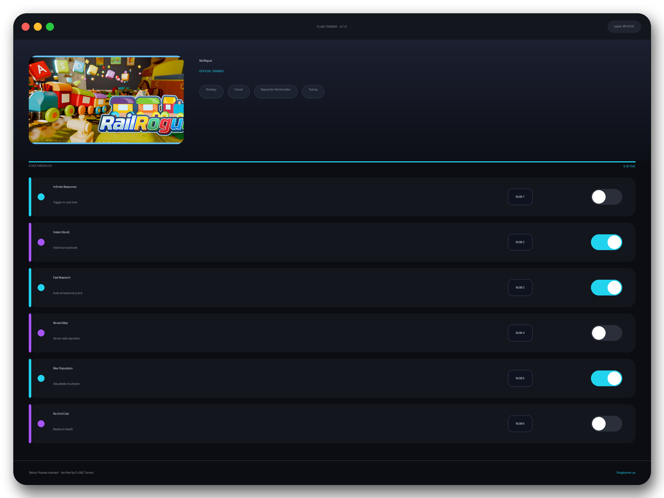
Task: Select the Strategy tag
Action: click(211, 91)
